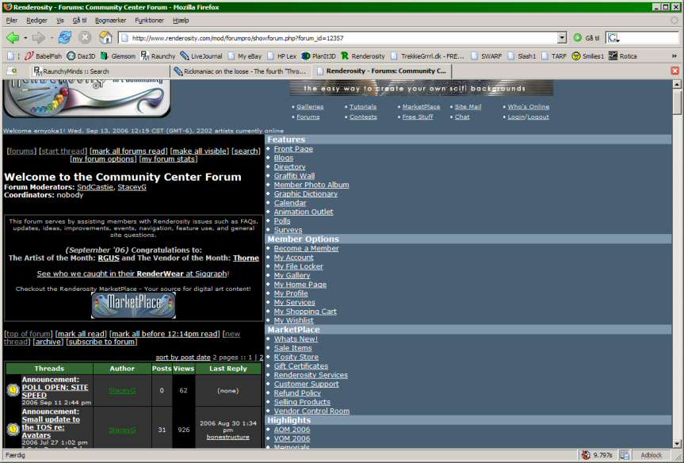This screenshot has height=463, width=684.
Task: Click the sort by post date link
Action: 183,357
